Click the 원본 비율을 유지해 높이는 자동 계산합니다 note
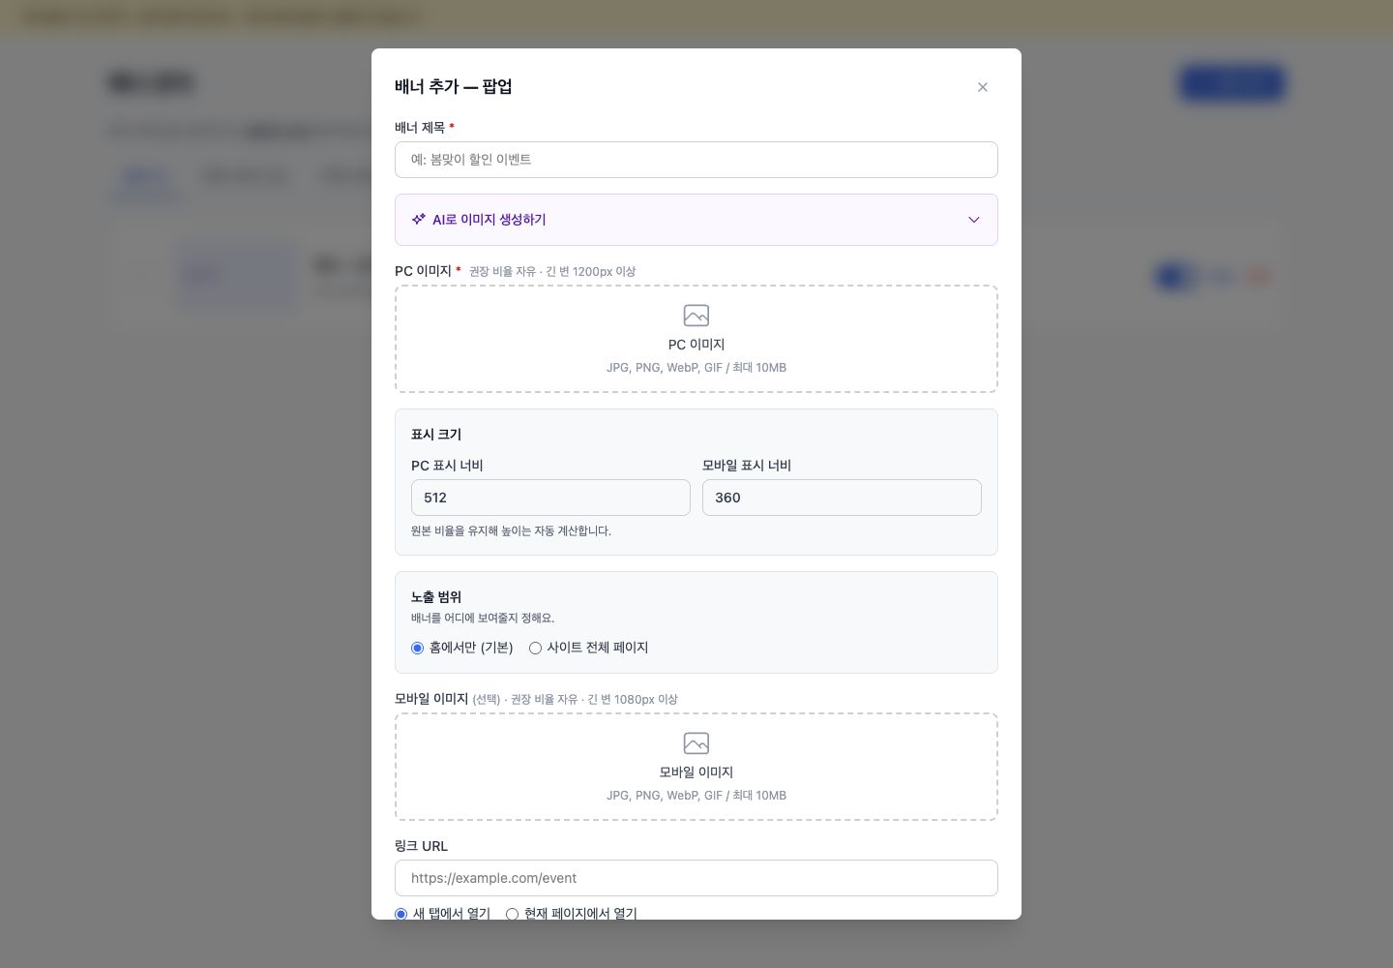1393x968 pixels. click(511, 531)
